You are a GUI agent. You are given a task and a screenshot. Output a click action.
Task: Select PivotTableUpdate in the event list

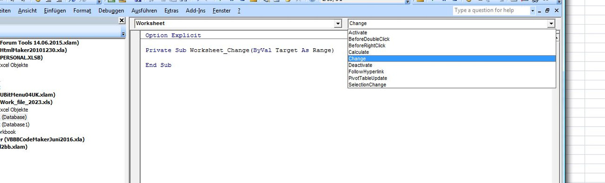pos(451,78)
